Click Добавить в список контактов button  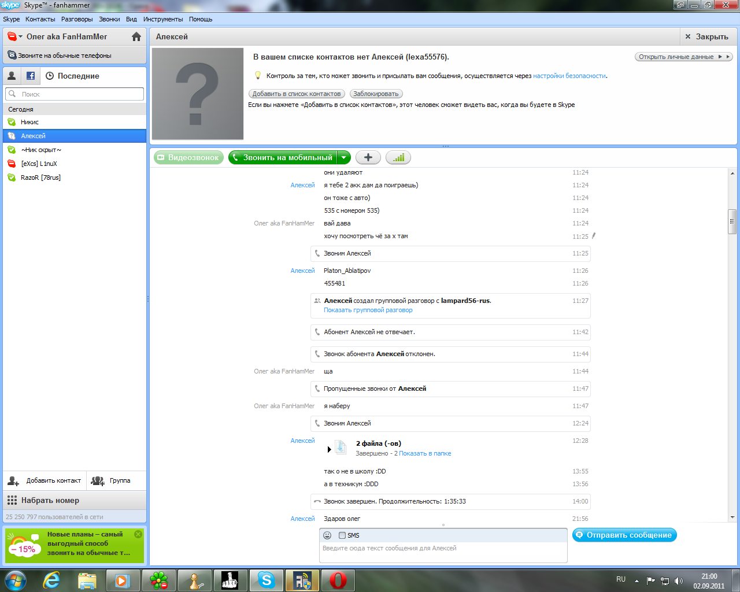point(297,94)
